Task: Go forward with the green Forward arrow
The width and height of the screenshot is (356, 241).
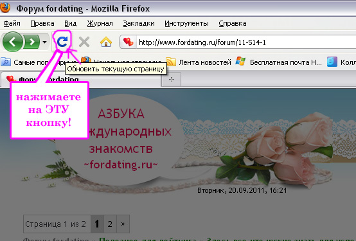Action: [x=31, y=42]
